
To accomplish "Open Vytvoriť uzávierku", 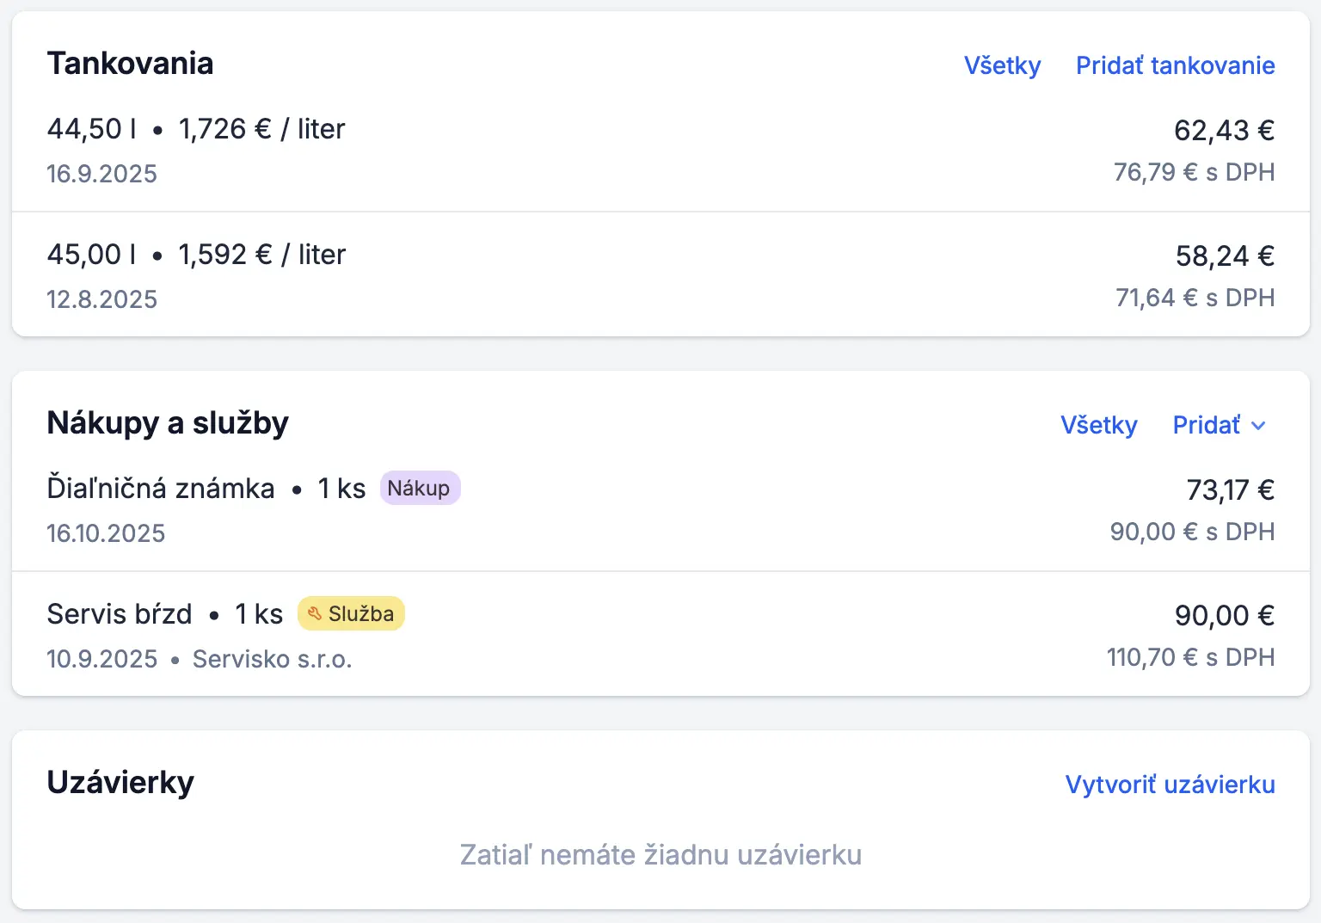I will point(1170,784).
